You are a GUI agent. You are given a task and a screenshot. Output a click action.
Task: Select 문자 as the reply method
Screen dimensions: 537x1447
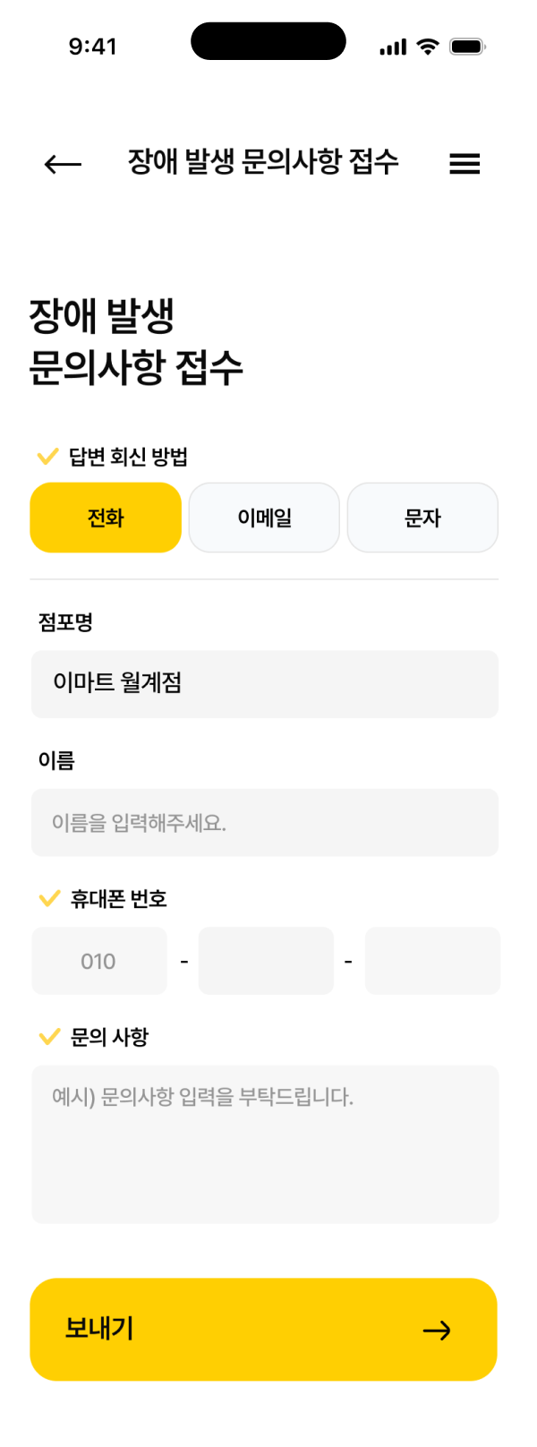click(422, 518)
